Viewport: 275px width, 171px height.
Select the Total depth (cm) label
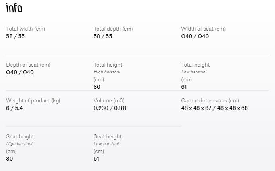[x=113, y=29]
